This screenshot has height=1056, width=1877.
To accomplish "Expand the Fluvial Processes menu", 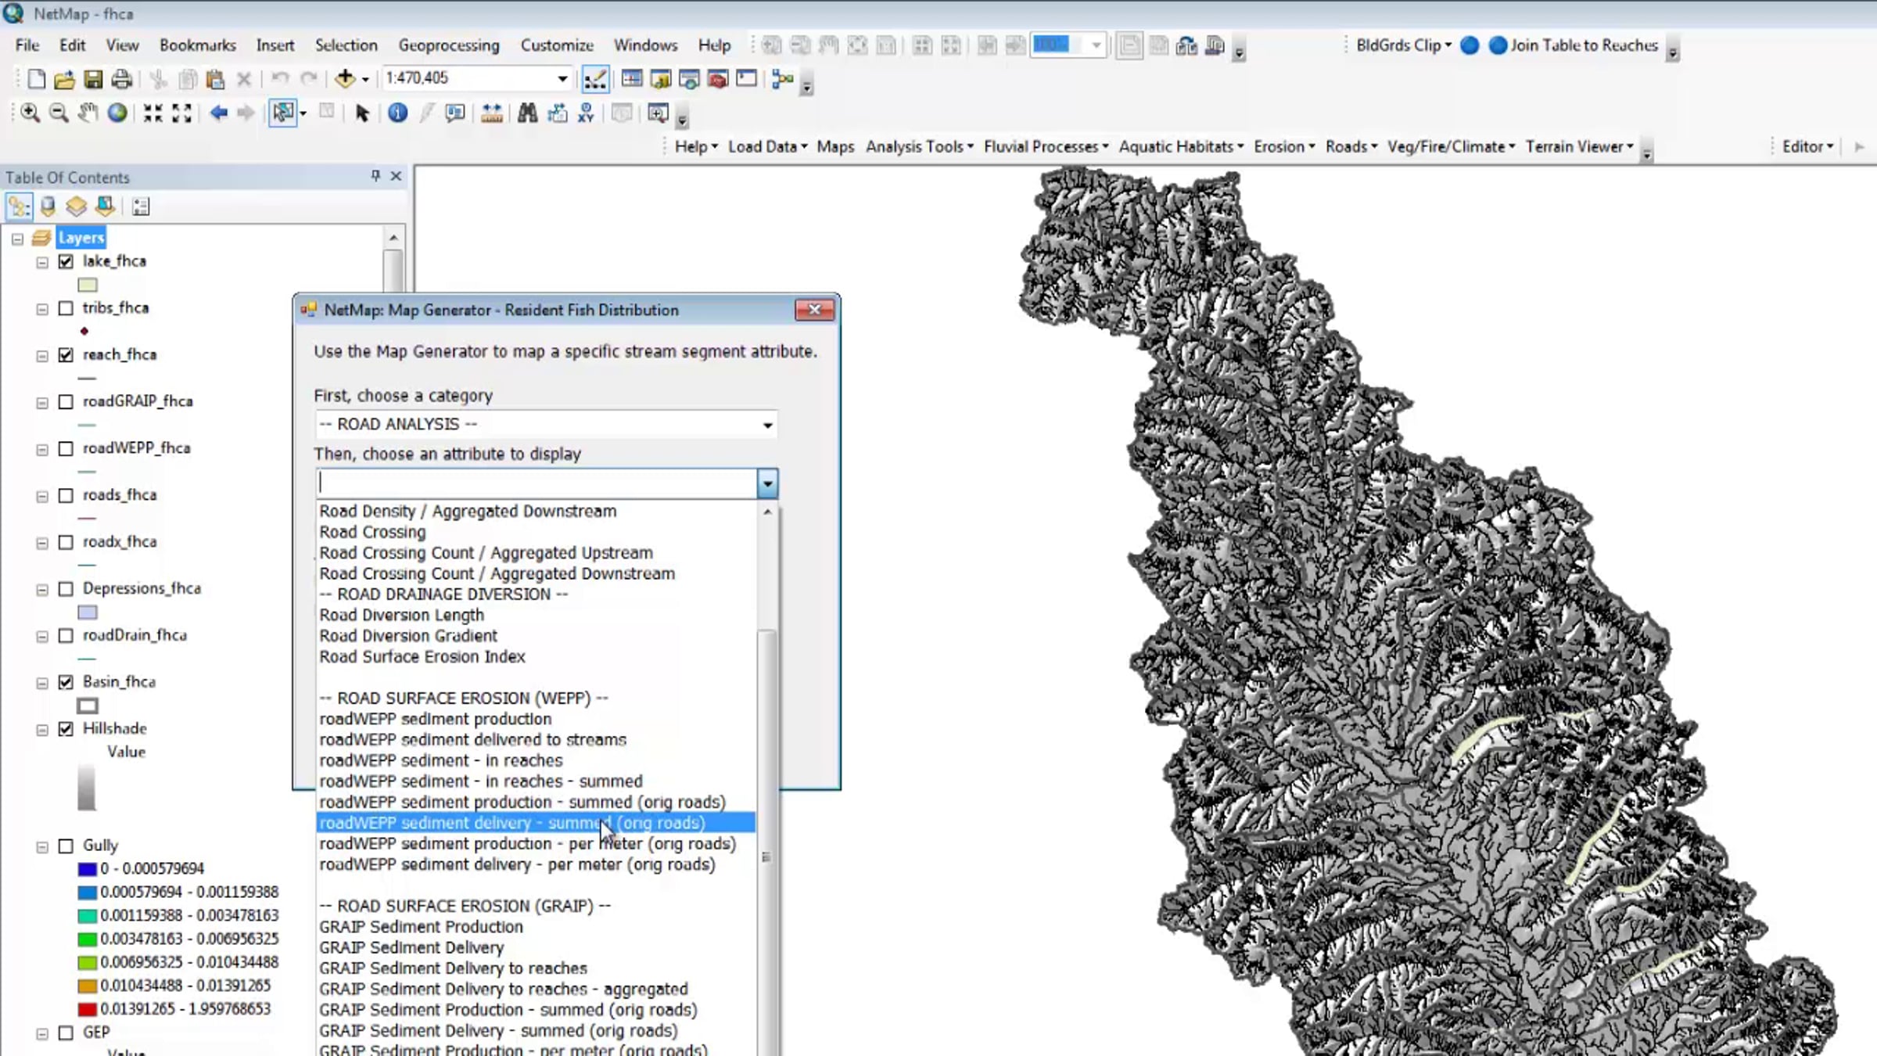I will click(1046, 147).
